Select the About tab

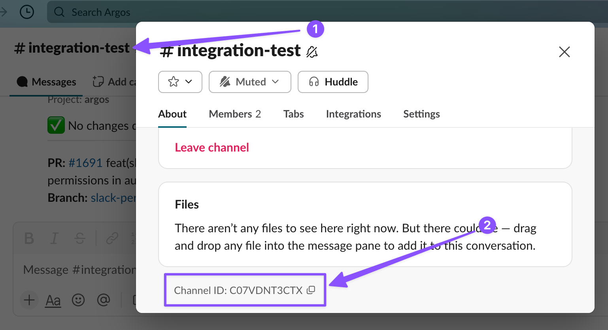pos(172,114)
